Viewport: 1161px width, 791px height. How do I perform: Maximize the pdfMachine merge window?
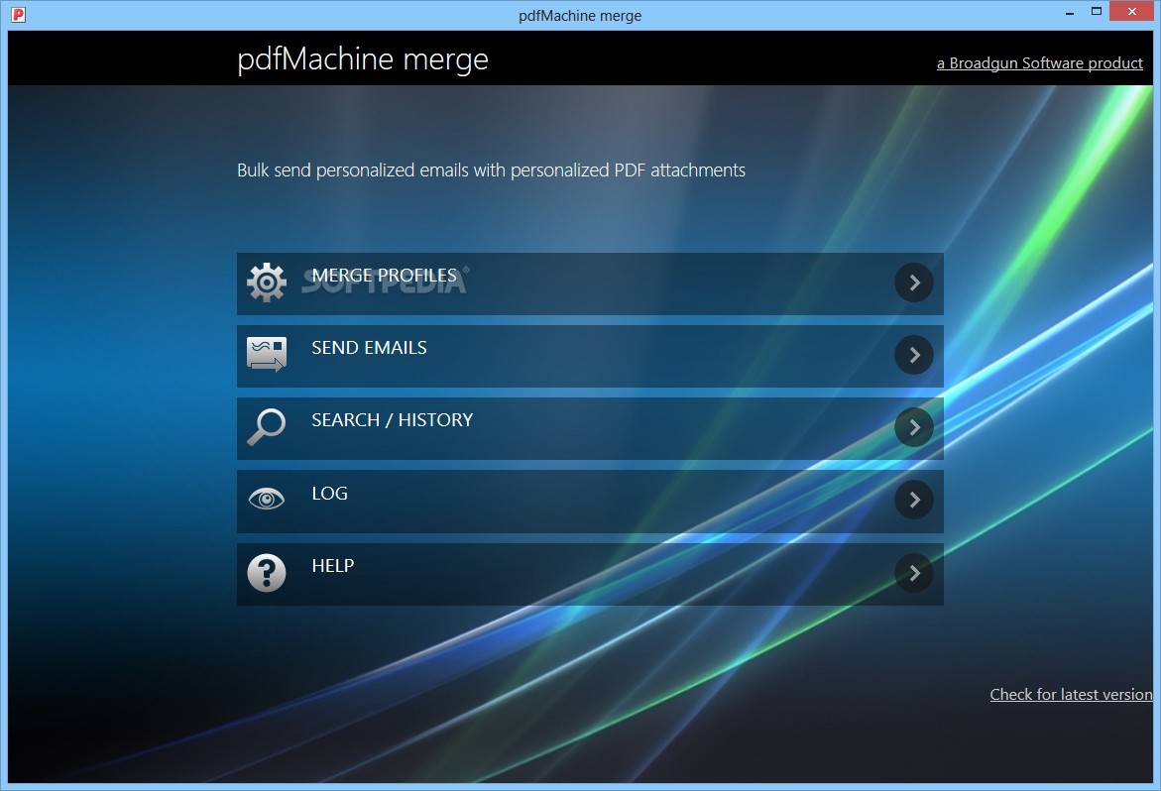point(1097,11)
